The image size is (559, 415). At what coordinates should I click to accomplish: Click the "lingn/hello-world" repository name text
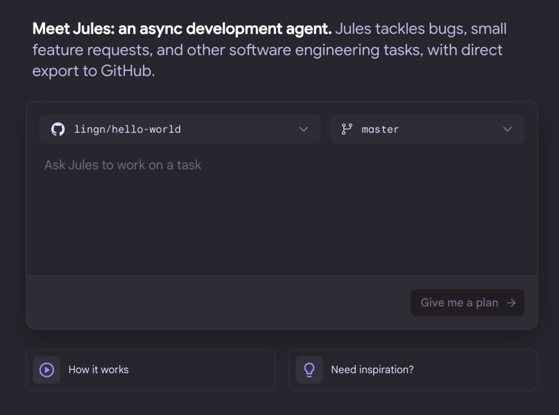coord(127,129)
